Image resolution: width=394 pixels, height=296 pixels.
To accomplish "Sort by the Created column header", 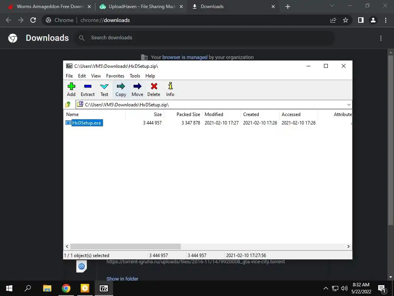I will 260,114.
